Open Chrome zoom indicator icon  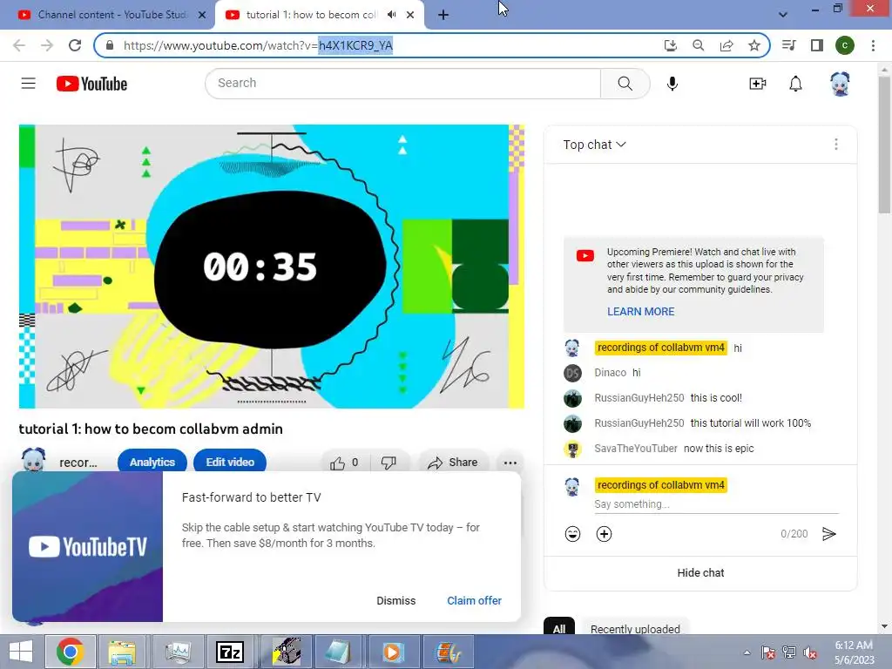click(x=698, y=45)
